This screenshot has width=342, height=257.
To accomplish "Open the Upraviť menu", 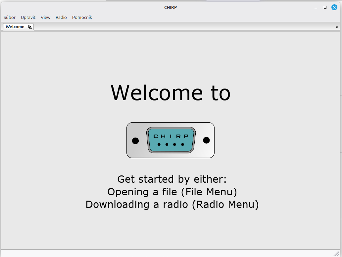I will (x=28, y=17).
